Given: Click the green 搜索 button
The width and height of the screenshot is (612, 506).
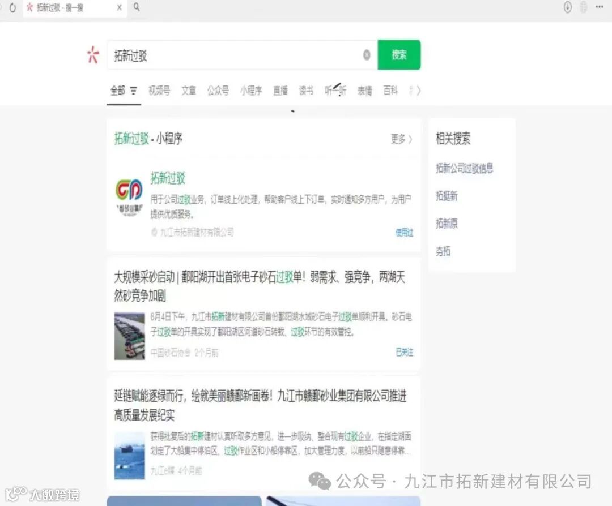Looking at the screenshot, I should click(399, 55).
